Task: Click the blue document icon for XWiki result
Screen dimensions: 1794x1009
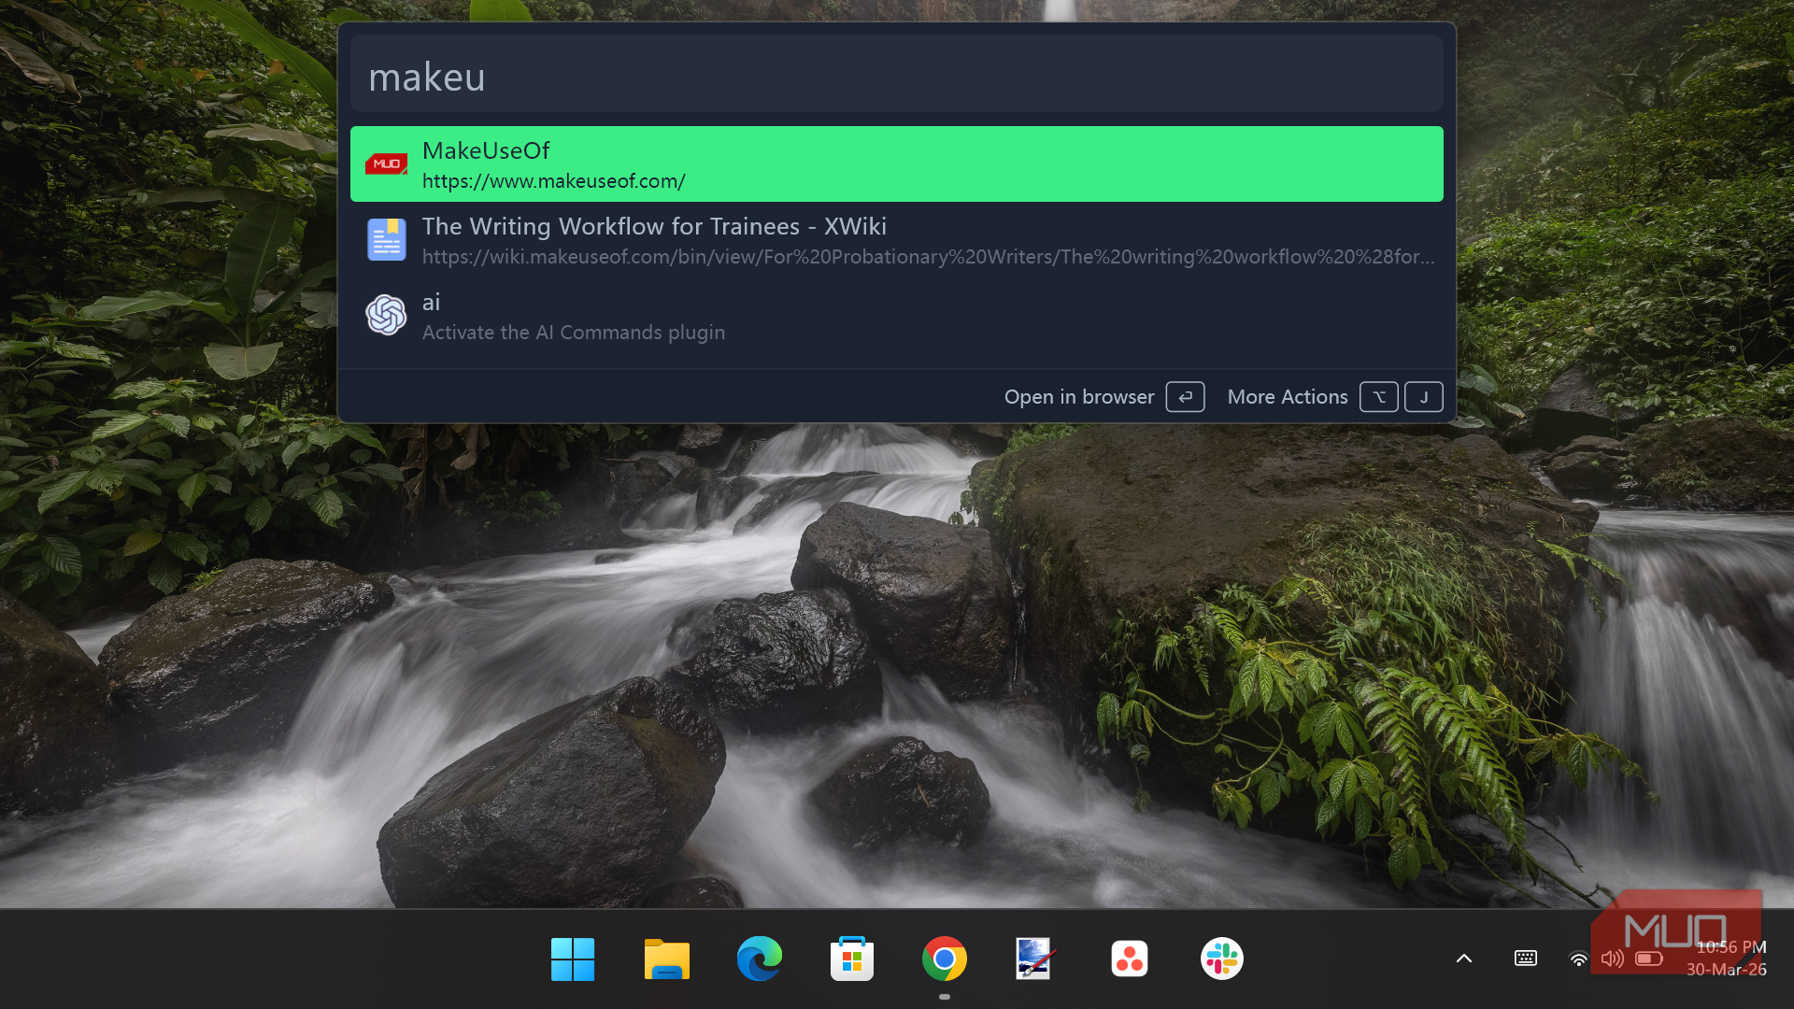Action: point(386,240)
